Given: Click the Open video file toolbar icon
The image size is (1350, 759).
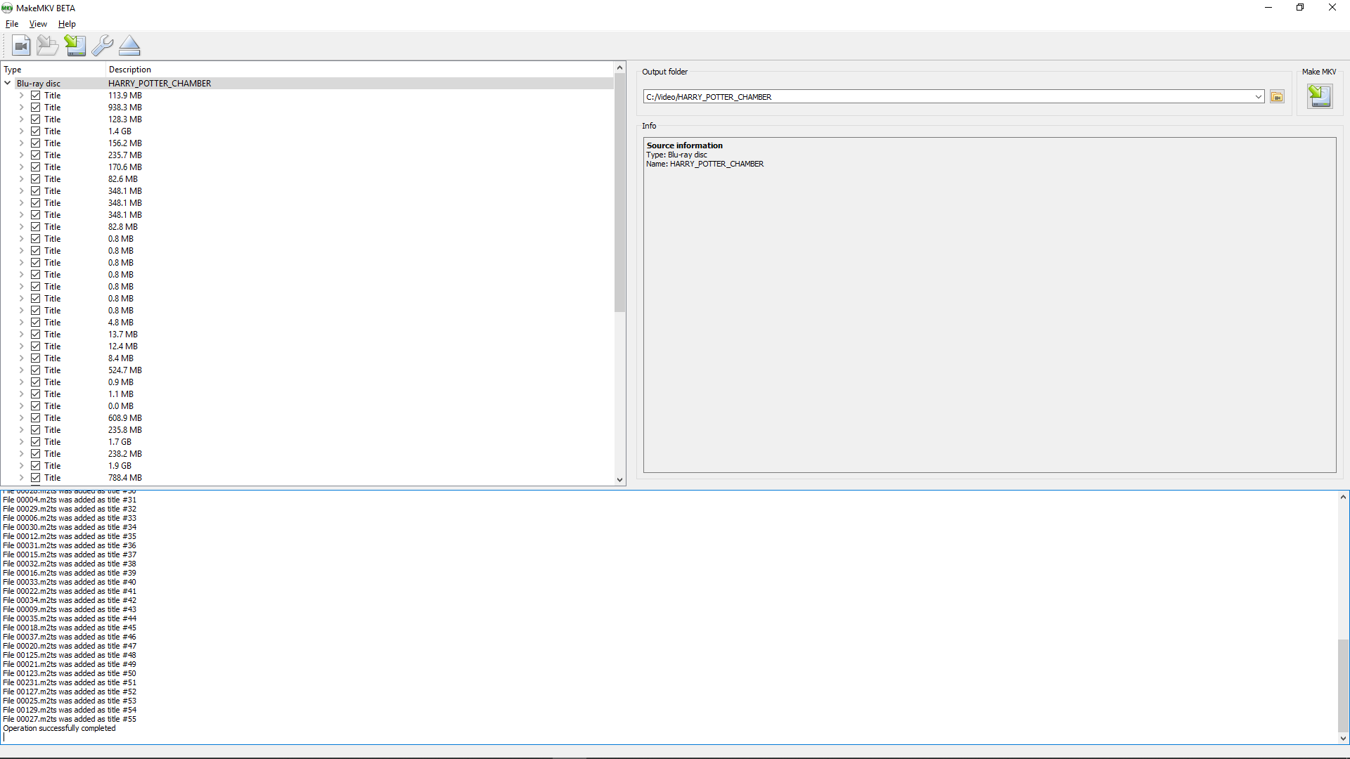Looking at the screenshot, I should pos(21,46).
